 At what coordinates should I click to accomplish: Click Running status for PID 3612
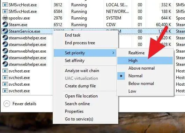tap(79, 5)
